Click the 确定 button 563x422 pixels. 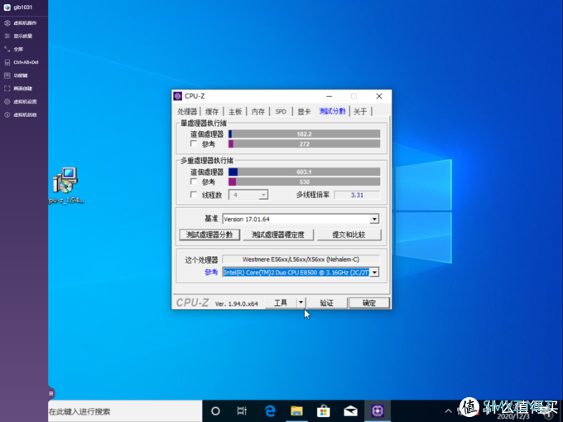[369, 303]
